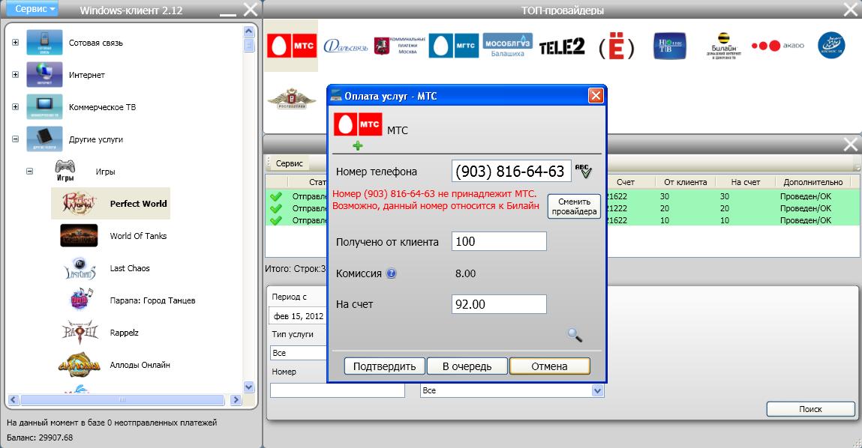This screenshot has width=862, height=448.
Task: Collapse the Другие услуги tree node
Action: (16, 139)
